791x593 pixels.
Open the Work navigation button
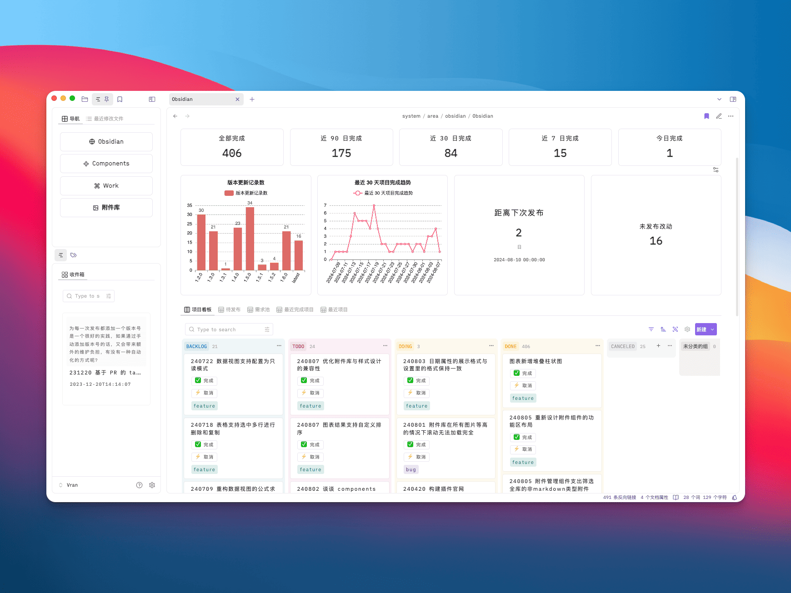[x=106, y=185]
